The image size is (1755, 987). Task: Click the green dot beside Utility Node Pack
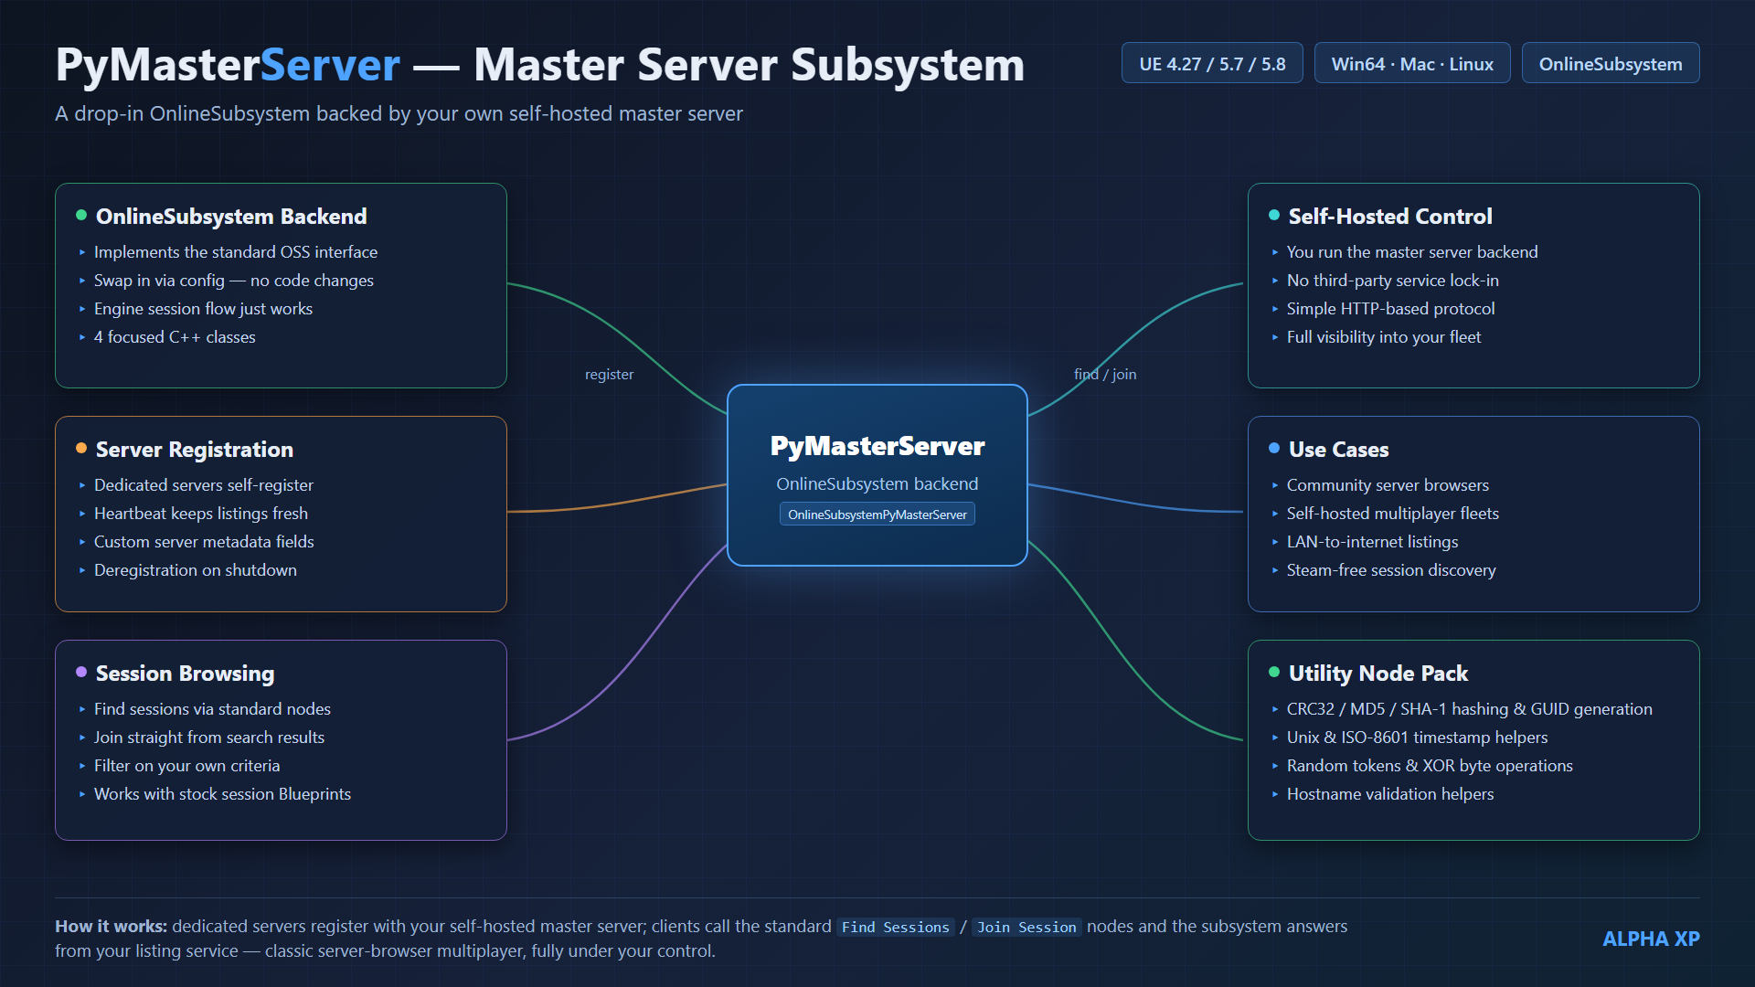[x=1274, y=673]
